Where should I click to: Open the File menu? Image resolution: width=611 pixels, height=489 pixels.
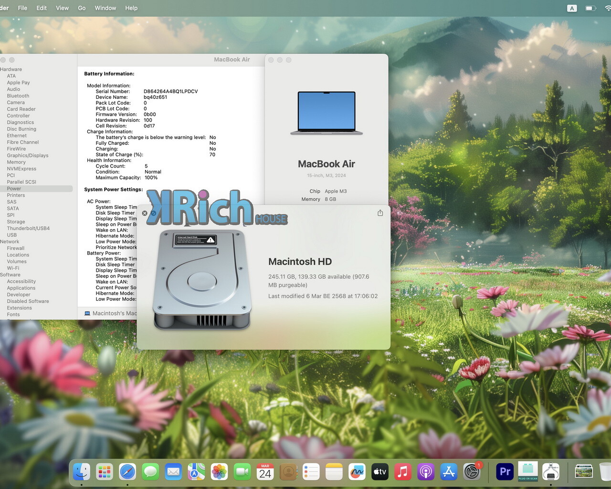22,8
